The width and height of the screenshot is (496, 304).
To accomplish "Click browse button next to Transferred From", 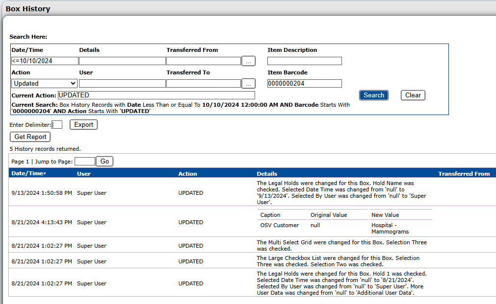I will [249, 61].
